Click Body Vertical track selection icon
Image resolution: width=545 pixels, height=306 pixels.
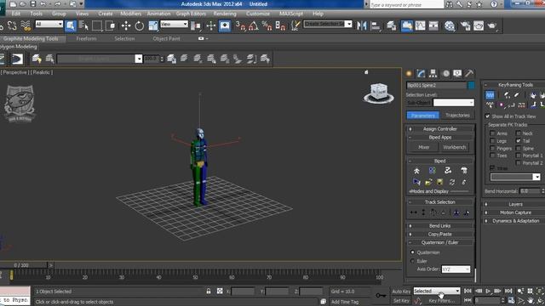tap(423, 212)
